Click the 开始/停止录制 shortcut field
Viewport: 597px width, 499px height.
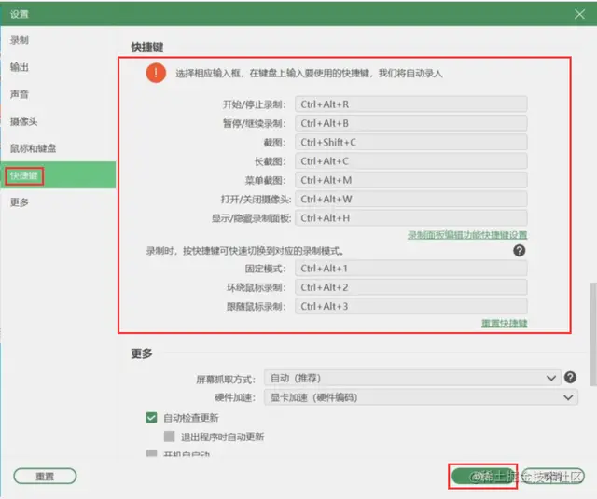point(410,104)
